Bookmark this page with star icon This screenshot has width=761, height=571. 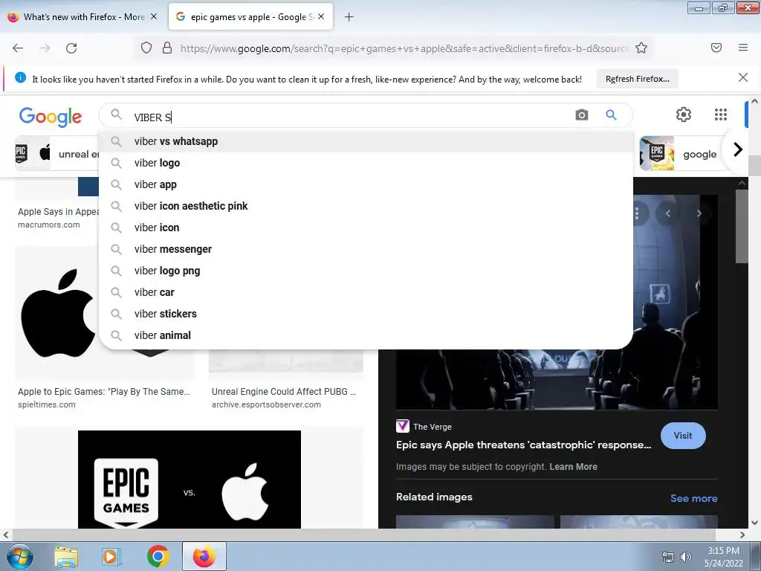[x=641, y=48]
